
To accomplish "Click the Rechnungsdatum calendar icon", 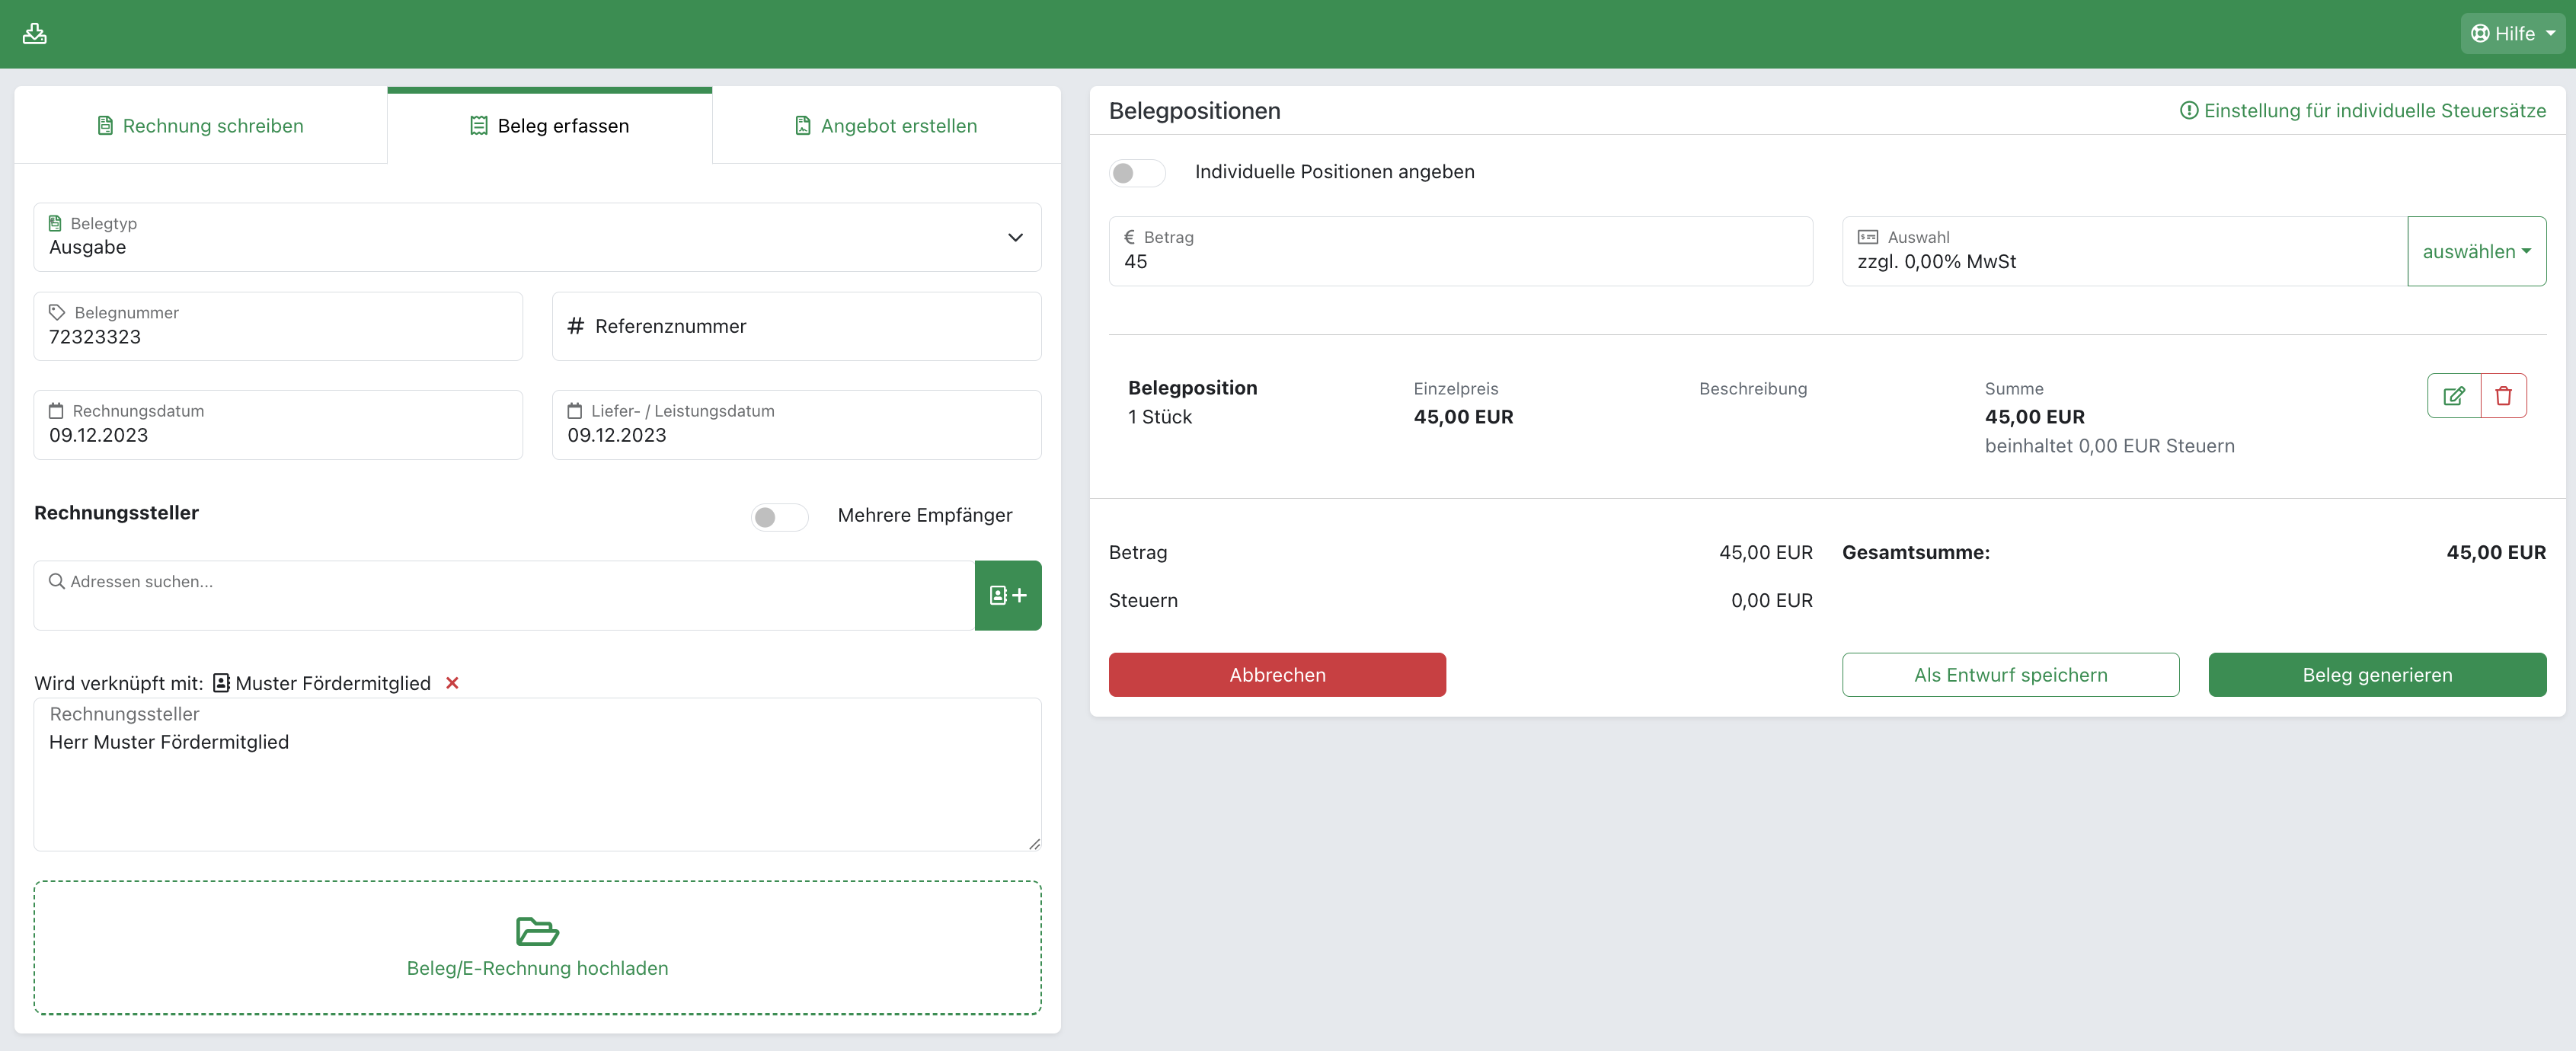I will tap(56, 411).
